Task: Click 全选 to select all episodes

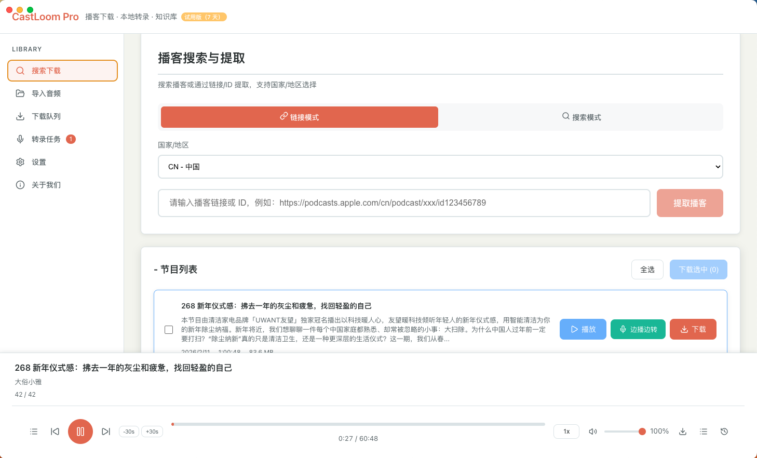Action: point(647,269)
